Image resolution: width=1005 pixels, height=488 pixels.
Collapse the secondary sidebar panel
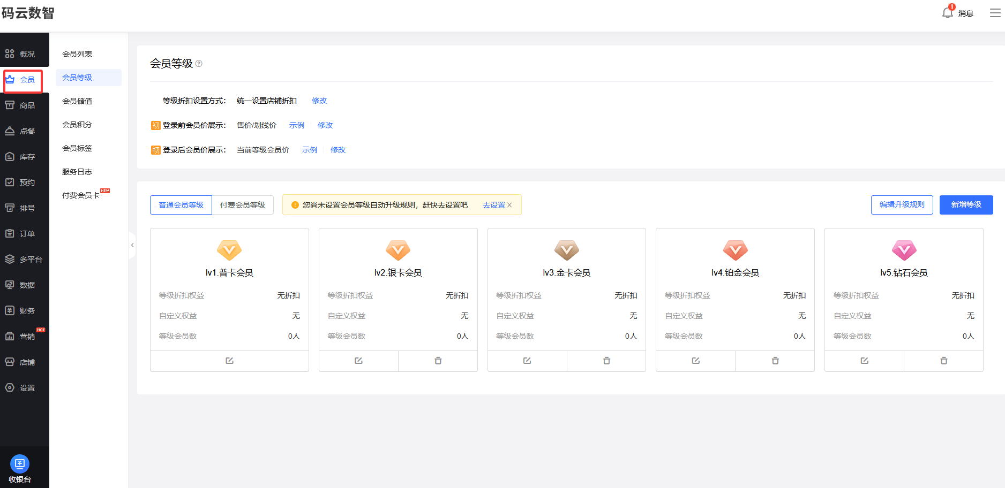click(x=132, y=245)
